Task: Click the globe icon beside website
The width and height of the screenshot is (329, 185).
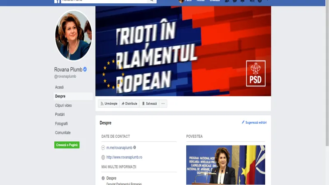Action: click(x=103, y=157)
